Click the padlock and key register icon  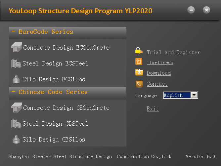point(139,51)
